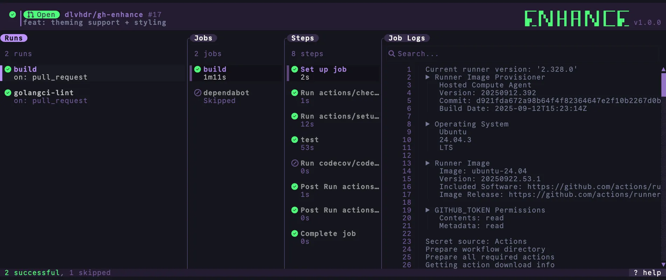Click the pull request Open status badge
Image resolution: width=666 pixels, height=280 pixels.
42,14
